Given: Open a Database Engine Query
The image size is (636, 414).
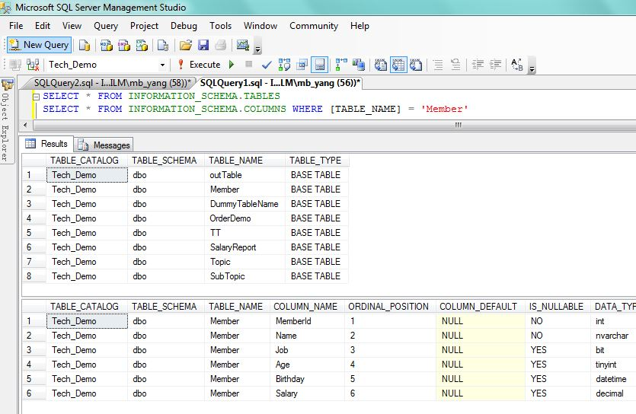Looking at the screenshot, I should (x=85, y=45).
